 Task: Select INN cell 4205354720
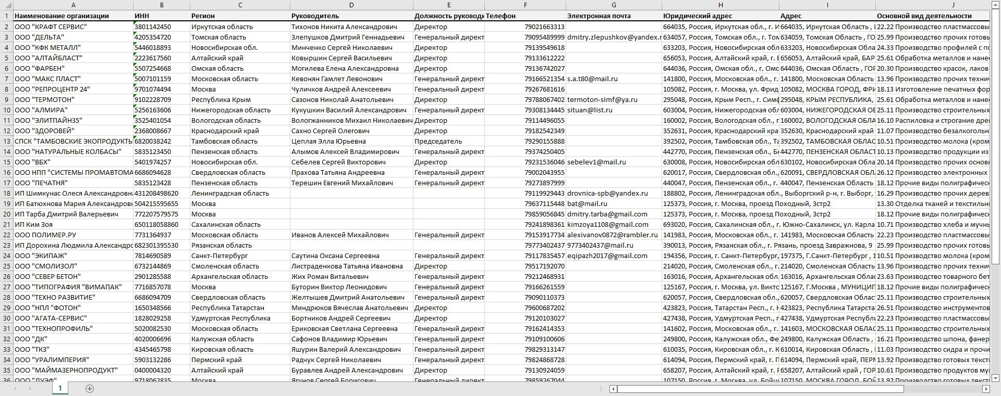point(162,37)
